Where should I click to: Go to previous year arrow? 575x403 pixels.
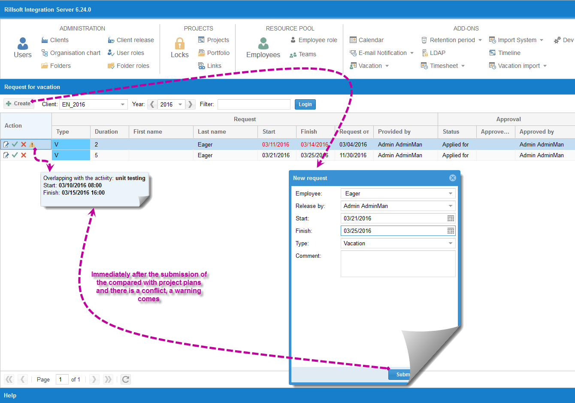tap(152, 104)
